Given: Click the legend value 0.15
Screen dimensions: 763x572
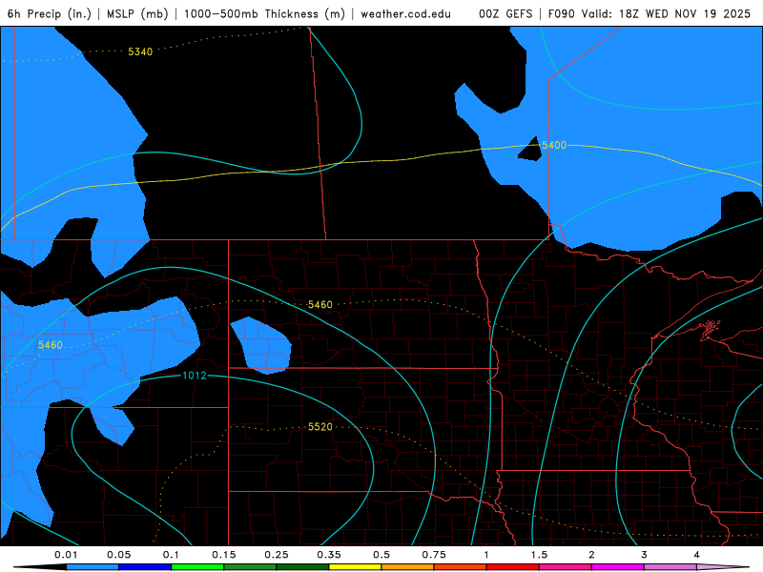Looking at the screenshot, I should (x=224, y=555).
